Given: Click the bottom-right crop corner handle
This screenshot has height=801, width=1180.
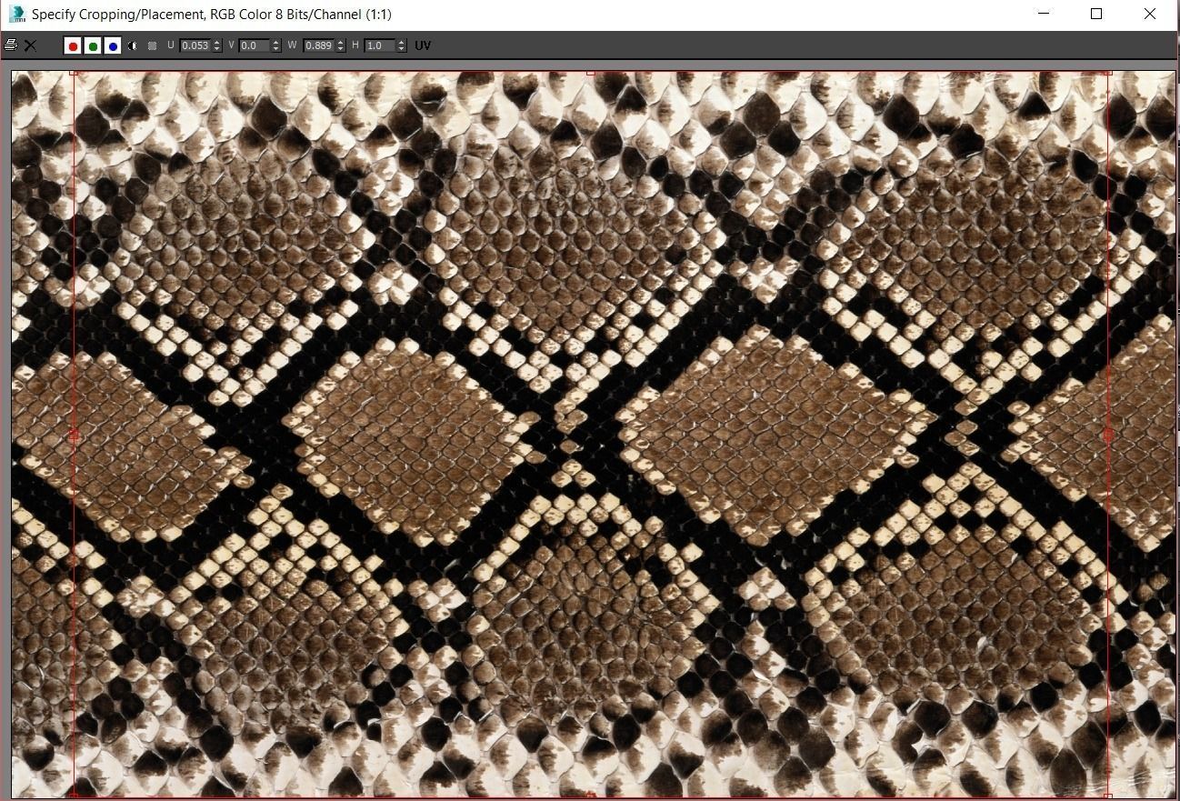Looking at the screenshot, I should coord(1108,796).
